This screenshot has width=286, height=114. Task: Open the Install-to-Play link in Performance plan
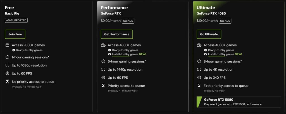click(x=120, y=54)
